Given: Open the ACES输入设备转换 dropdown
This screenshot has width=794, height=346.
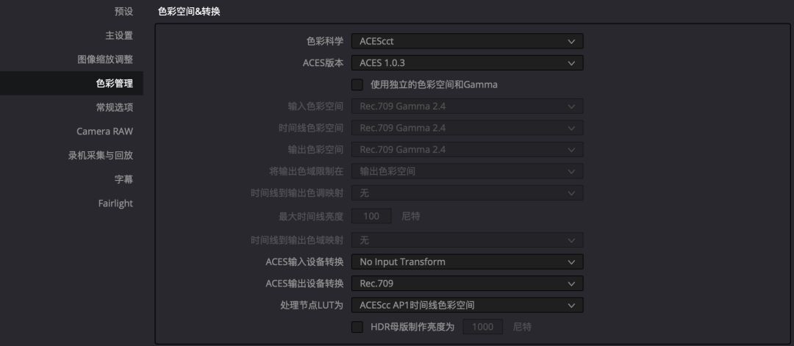Looking at the screenshot, I should coord(467,262).
